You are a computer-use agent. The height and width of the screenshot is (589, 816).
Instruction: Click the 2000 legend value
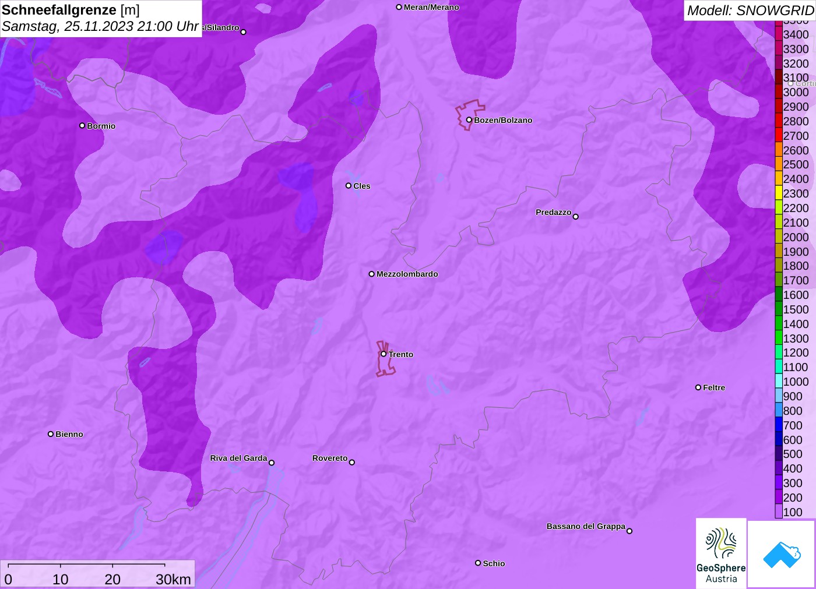click(796, 237)
